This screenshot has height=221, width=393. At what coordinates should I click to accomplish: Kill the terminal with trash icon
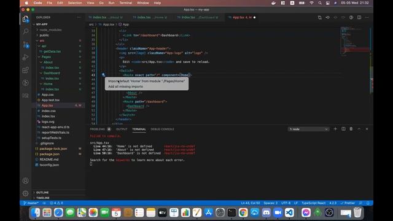tap(351, 129)
